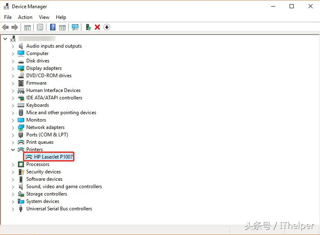Maximize the Device Manager window
Image resolution: width=320 pixels, height=235 pixels.
point(292,6)
